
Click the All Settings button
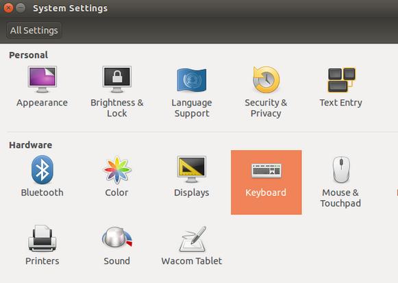pyautogui.click(x=34, y=30)
